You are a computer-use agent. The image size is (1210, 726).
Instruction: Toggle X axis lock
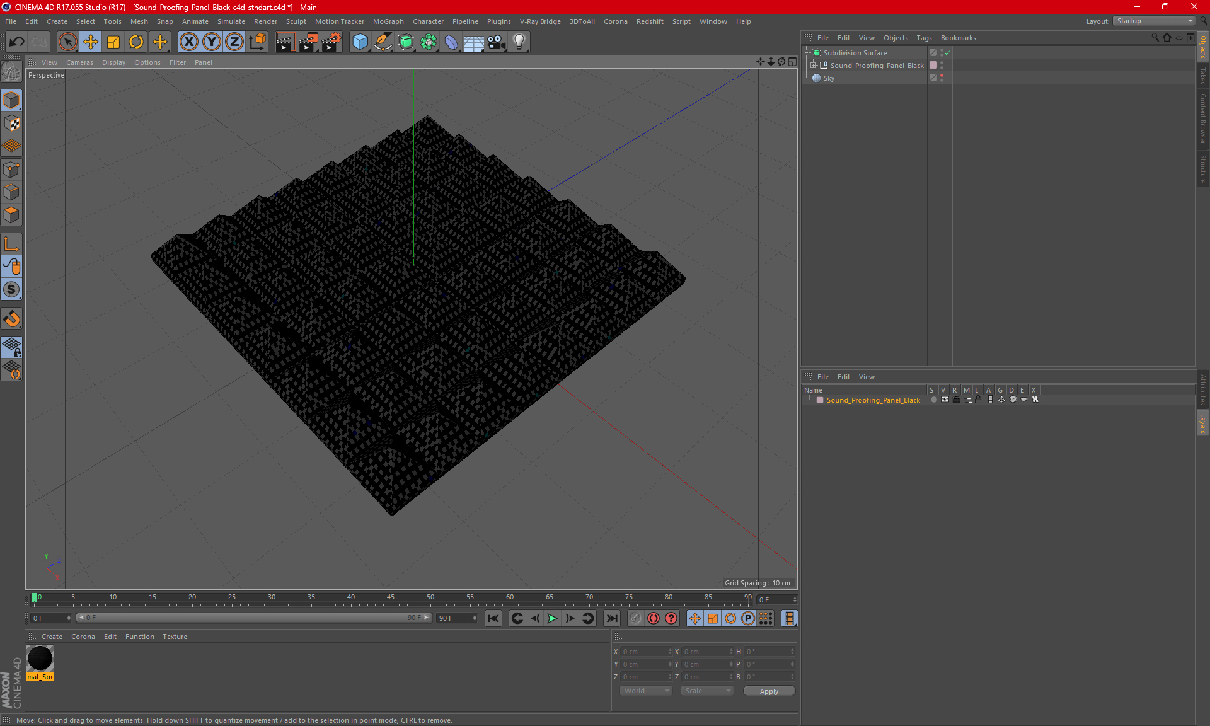pyautogui.click(x=188, y=42)
